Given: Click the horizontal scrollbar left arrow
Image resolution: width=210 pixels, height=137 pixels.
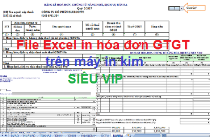Looking at the screenshot, I should pos(164,135).
